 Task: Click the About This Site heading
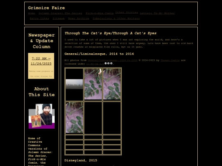[x=42, y=92]
